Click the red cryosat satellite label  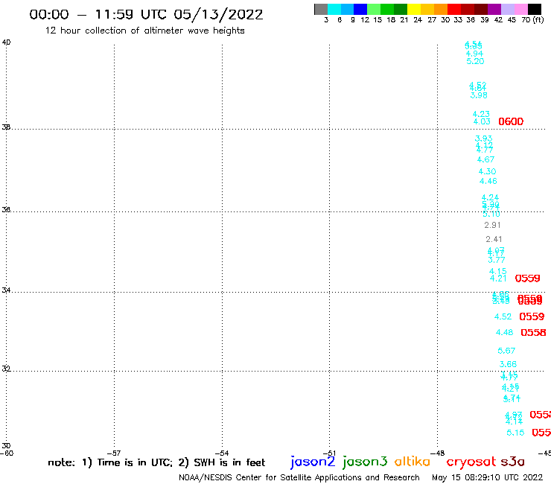pyautogui.click(x=471, y=462)
